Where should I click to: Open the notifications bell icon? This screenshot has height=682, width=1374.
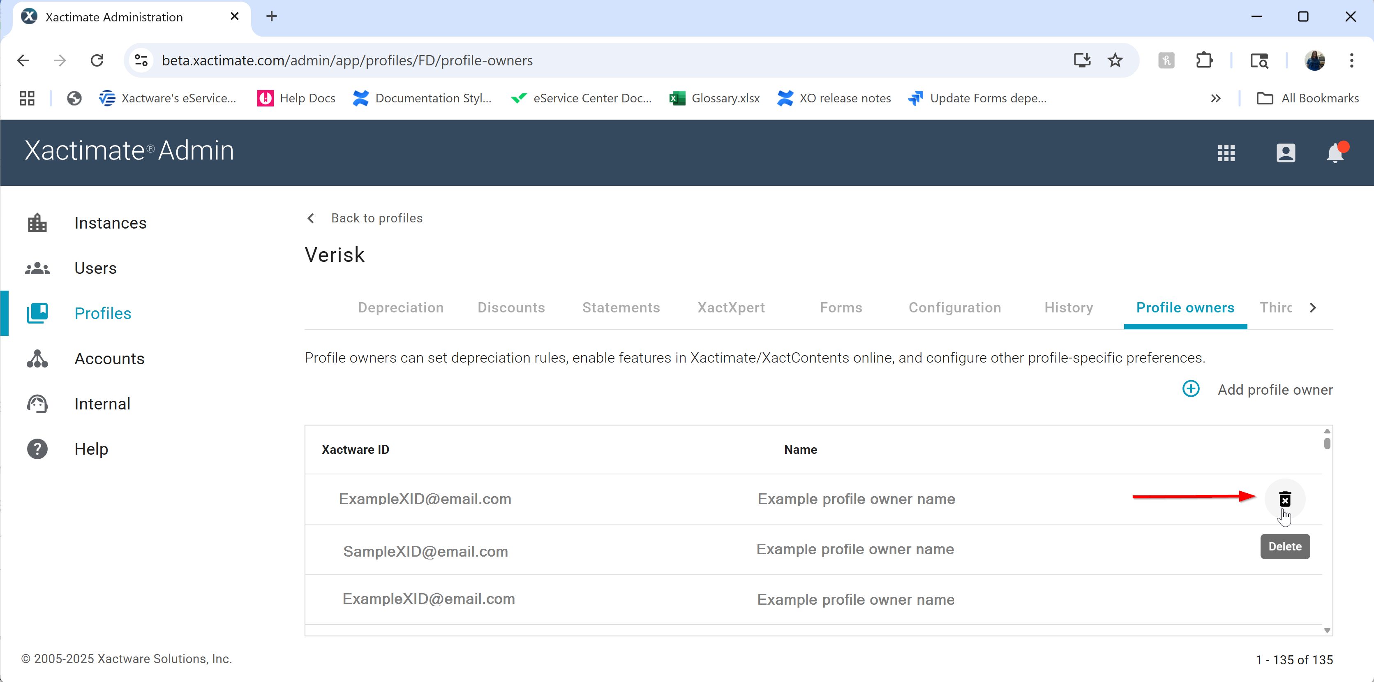tap(1335, 153)
